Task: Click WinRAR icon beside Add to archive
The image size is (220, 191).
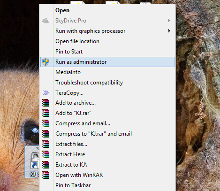Action: 46,103
